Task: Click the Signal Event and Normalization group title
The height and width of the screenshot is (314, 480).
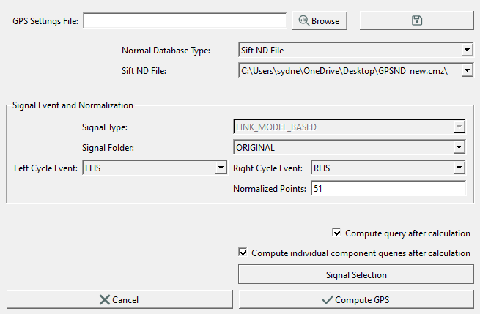Action: (73, 105)
